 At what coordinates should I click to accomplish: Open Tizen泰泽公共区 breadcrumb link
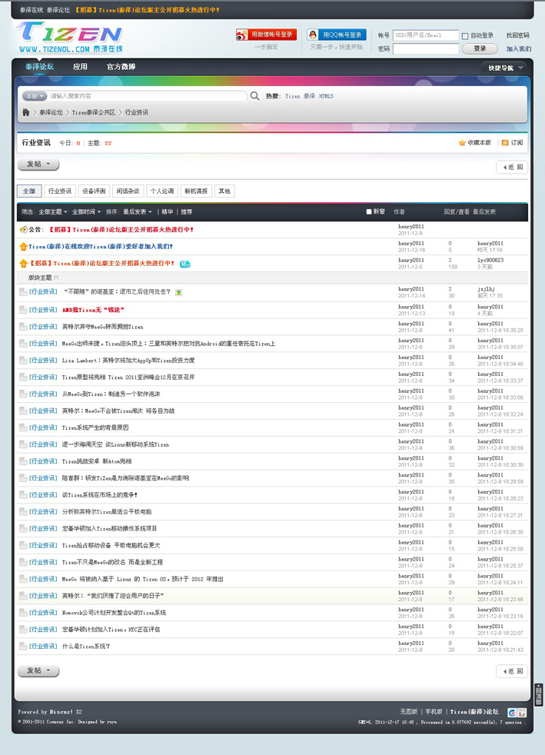tap(94, 112)
